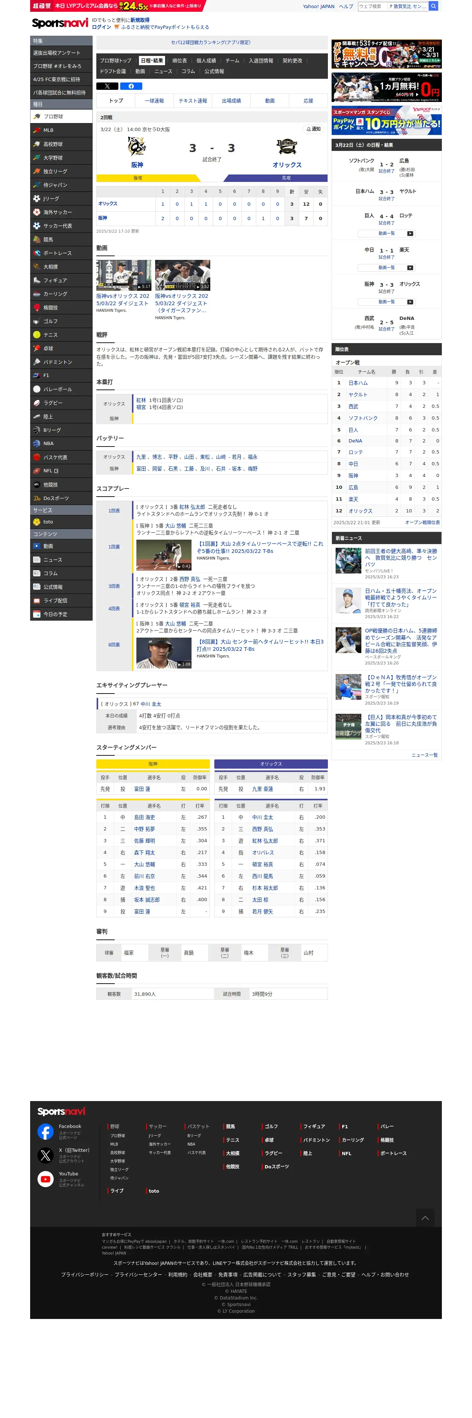Open news 前回王者の健大高崎 article
The width and height of the screenshot is (472, 1418).
coord(401,558)
